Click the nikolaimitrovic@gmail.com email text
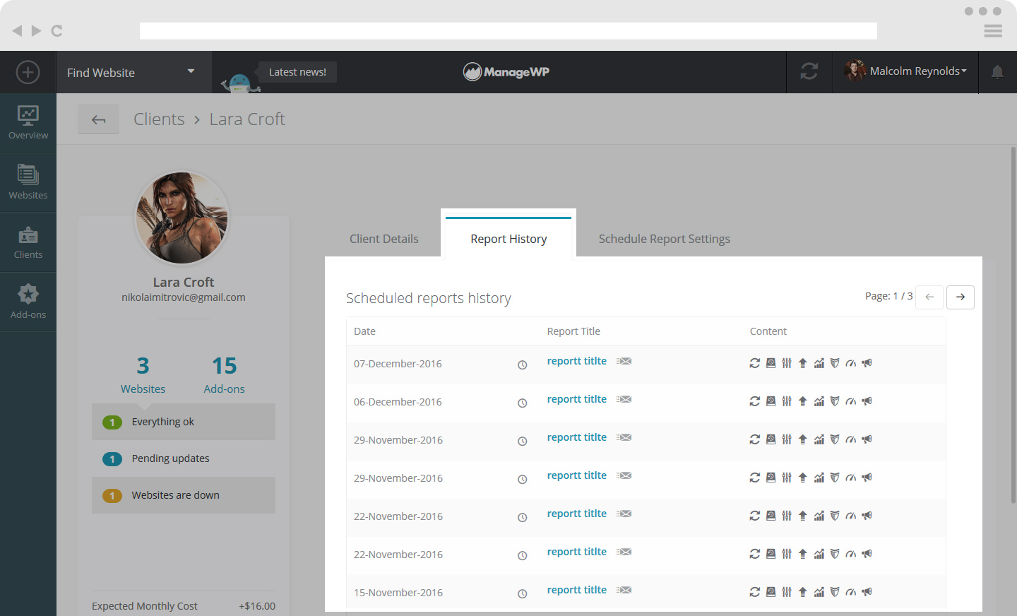 pos(184,297)
